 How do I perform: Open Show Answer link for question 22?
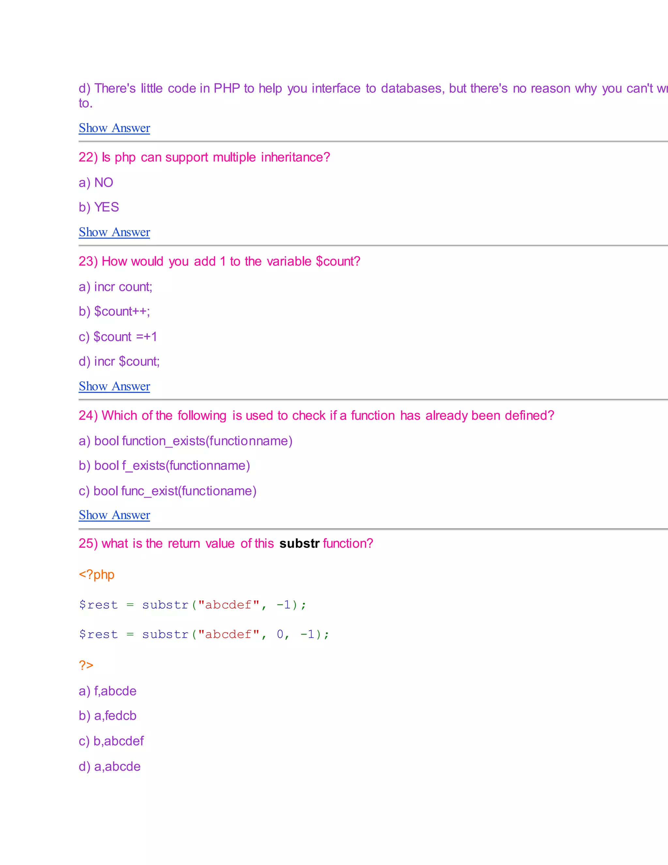click(x=114, y=232)
